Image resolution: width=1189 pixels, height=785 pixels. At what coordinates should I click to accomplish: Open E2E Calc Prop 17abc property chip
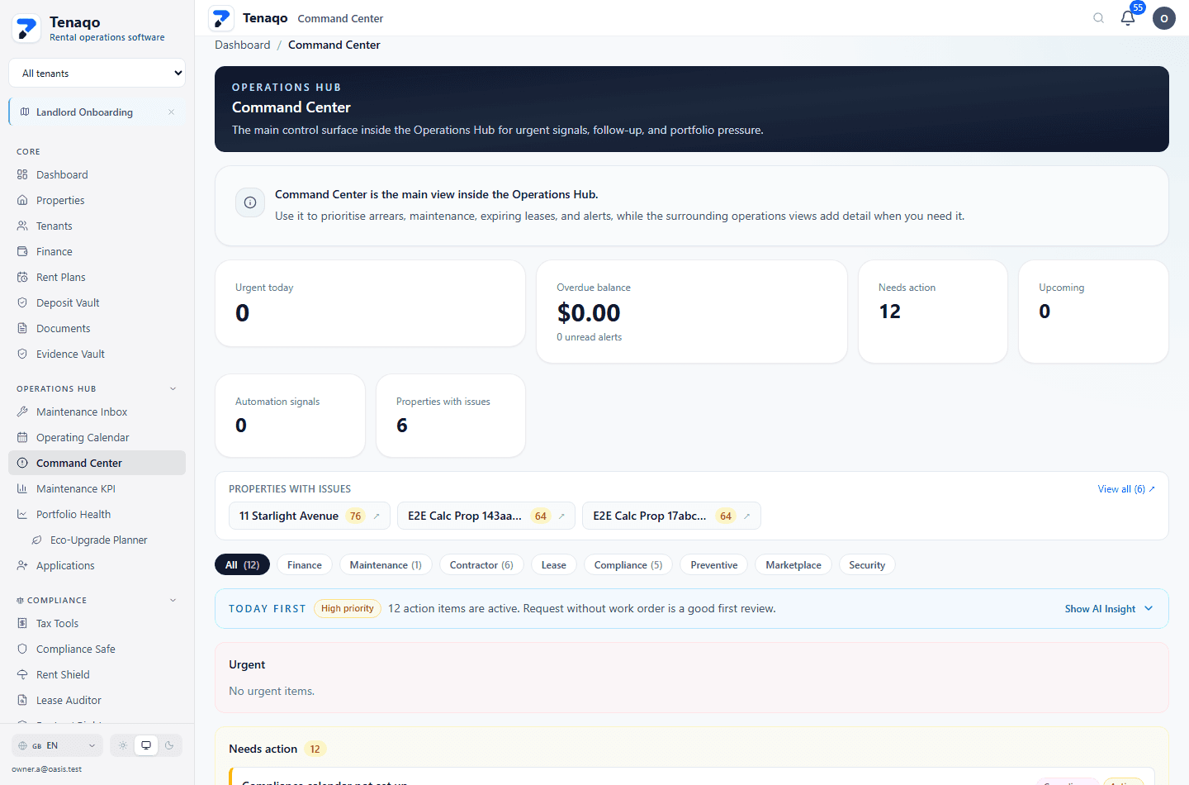click(671, 516)
